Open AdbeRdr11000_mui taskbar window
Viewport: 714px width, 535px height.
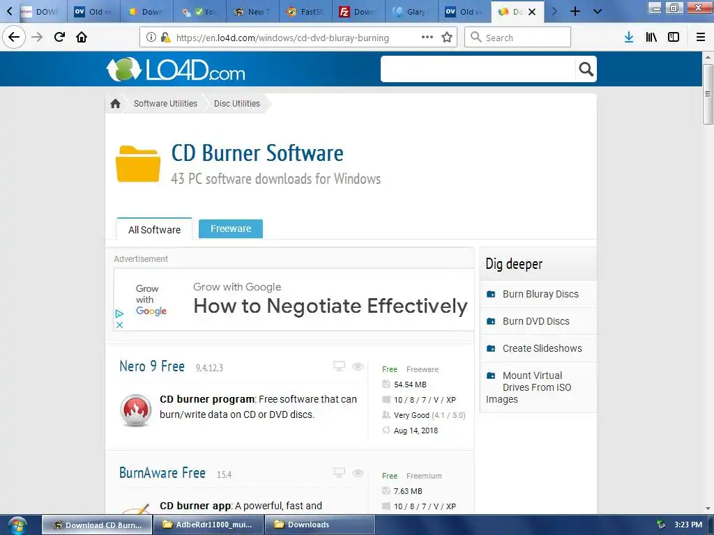pyautogui.click(x=208, y=525)
